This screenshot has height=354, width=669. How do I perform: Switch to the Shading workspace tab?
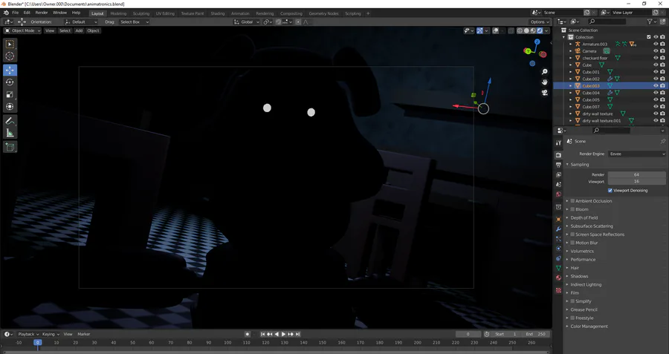click(x=217, y=13)
